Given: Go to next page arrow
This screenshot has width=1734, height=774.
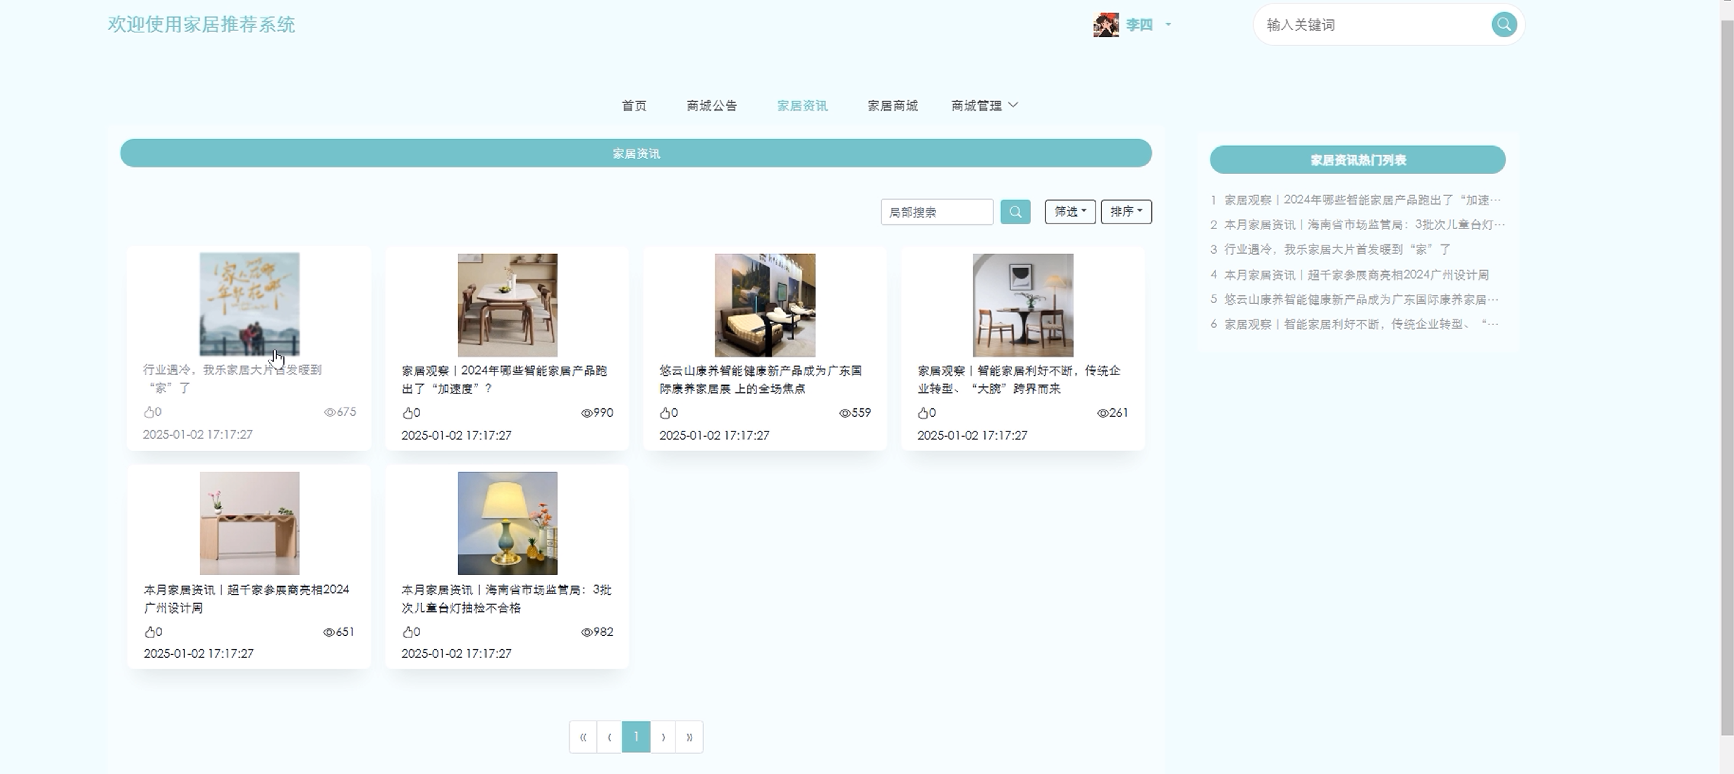Looking at the screenshot, I should tap(663, 737).
